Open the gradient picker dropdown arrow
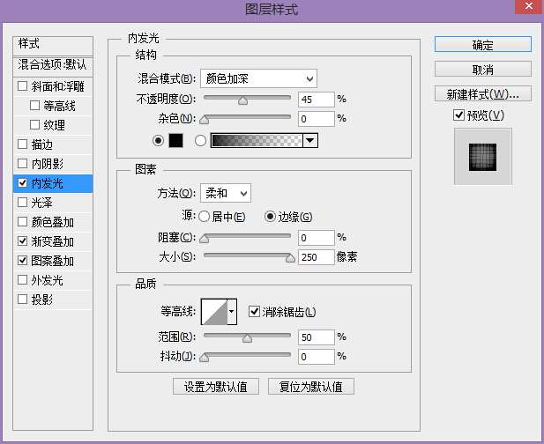This screenshot has width=544, height=444. click(310, 141)
